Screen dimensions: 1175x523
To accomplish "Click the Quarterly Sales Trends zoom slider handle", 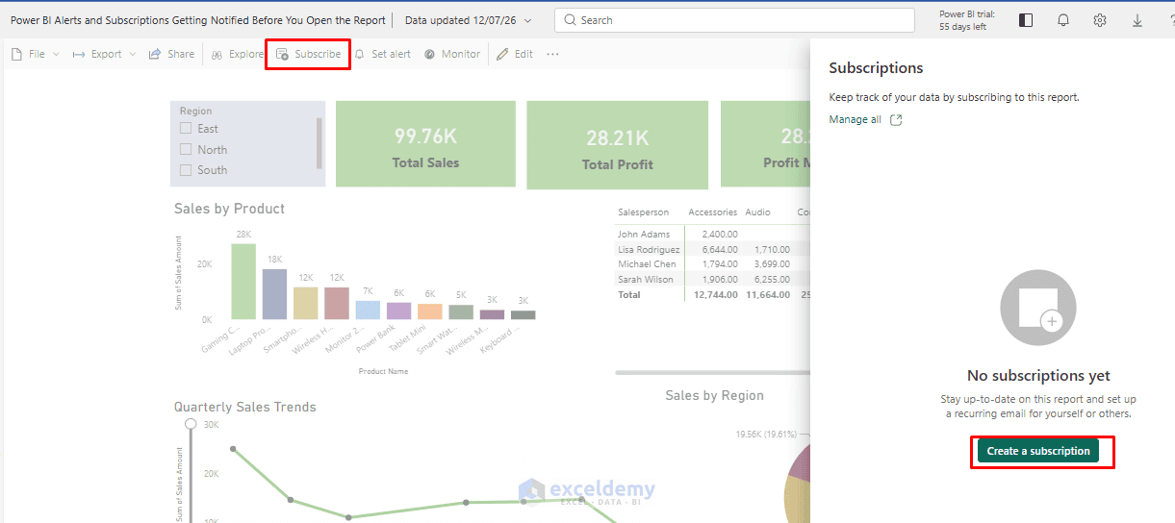I will pyautogui.click(x=191, y=424).
